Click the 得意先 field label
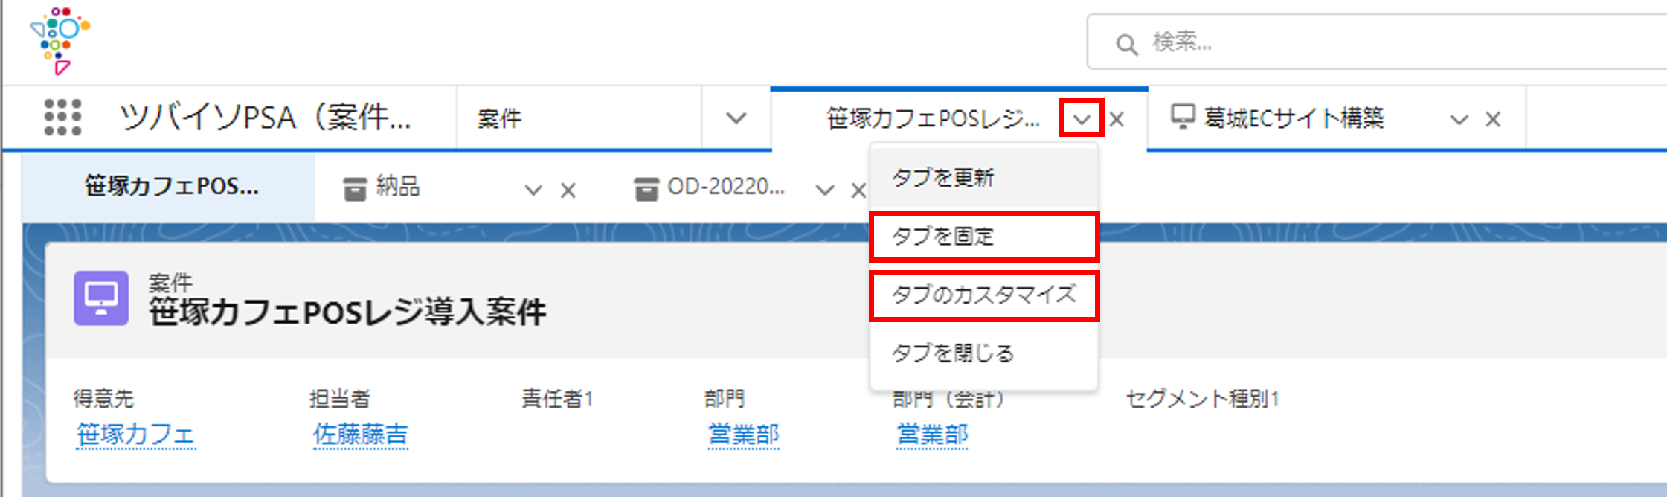The width and height of the screenshot is (1667, 497). (103, 399)
